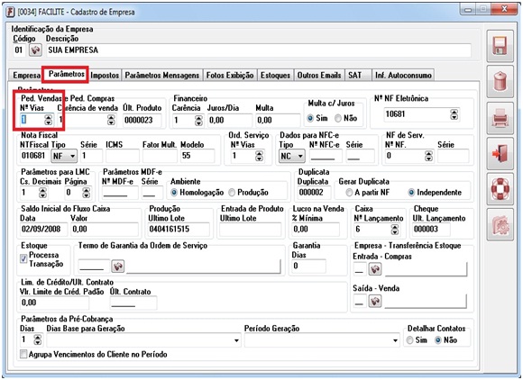This screenshot has height=380, width=523.
Task: Choose Produção as MDF-e ambiente
Action: [x=232, y=193]
